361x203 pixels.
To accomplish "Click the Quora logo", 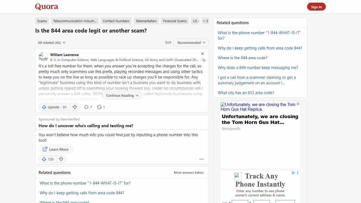I will click(46, 7).
